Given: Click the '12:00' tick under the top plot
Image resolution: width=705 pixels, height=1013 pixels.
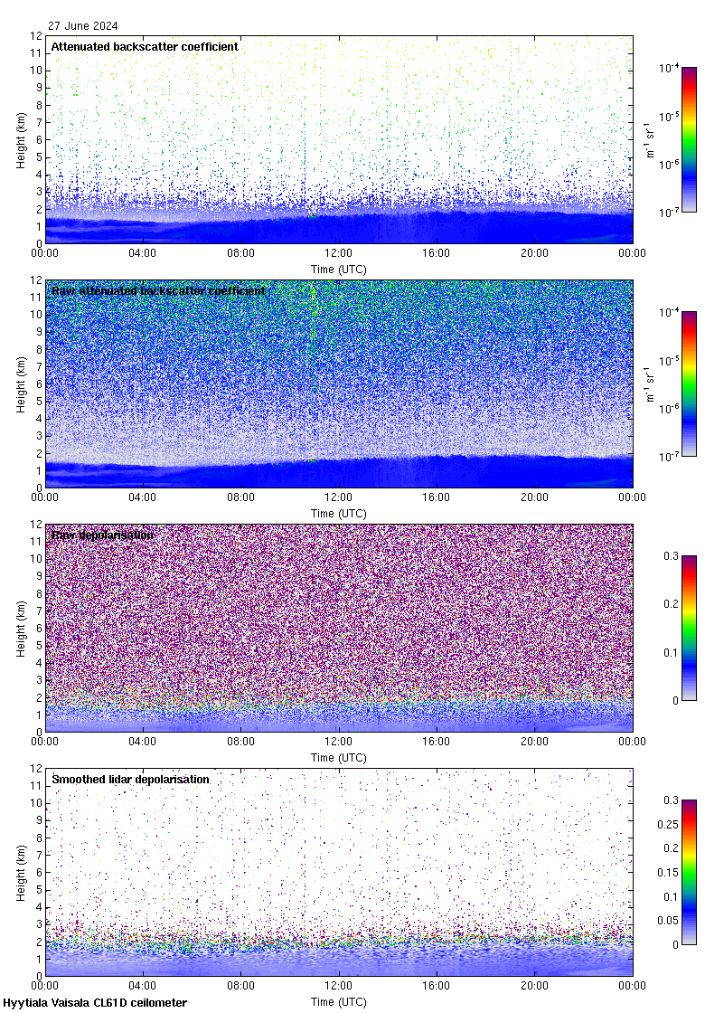Looking at the screenshot, I should (x=338, y=253).
